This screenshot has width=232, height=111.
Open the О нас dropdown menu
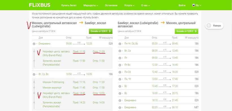145,5
